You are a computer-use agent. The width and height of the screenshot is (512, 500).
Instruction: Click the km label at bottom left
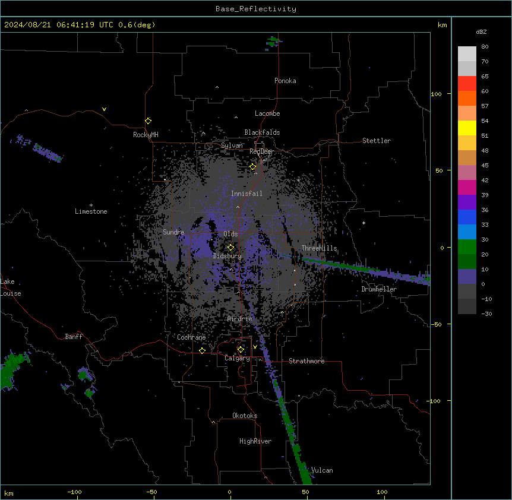[x=9, y=493]
